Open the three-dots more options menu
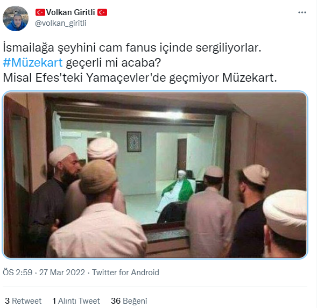The width and height of the screenshot is (317, 308). (302, 12)
